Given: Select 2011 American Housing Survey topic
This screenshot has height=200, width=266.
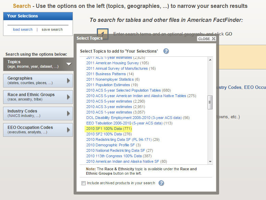Looking at the screenshot, I should (x=113, y=63).
